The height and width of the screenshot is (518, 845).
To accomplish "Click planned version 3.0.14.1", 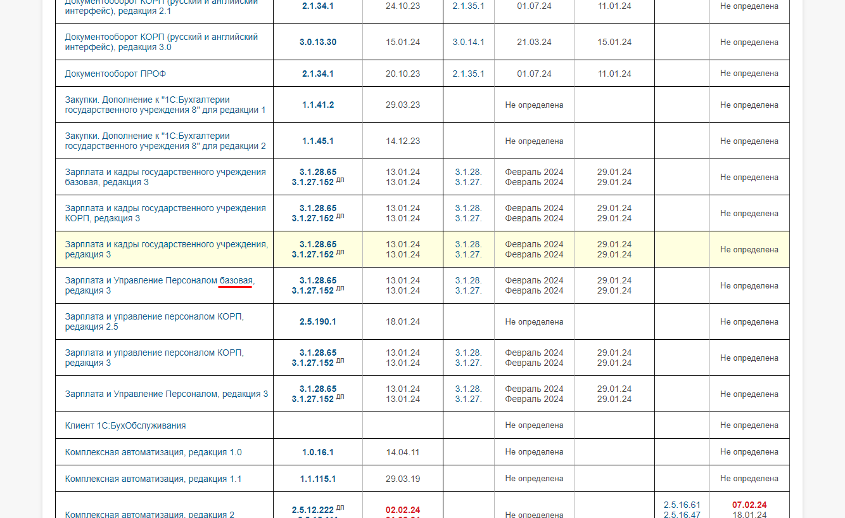I will pyautogui.click(x=469, y=42).
